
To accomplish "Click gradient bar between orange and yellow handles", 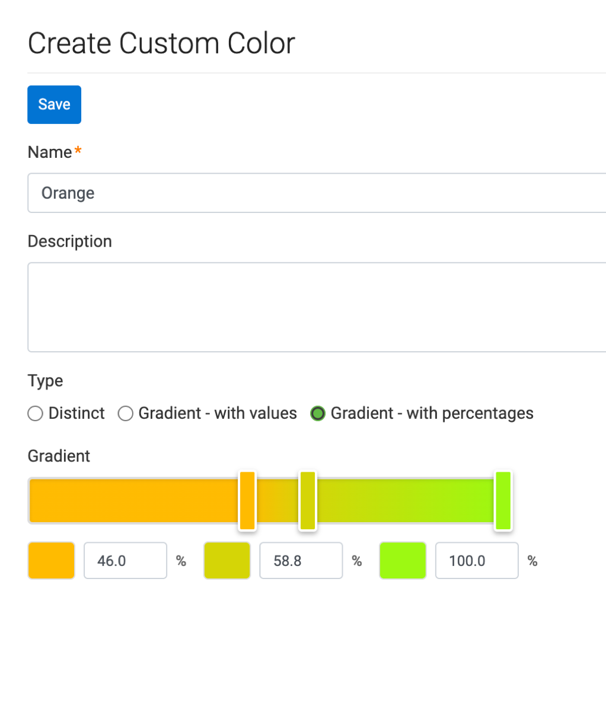I will click(278, 500).
